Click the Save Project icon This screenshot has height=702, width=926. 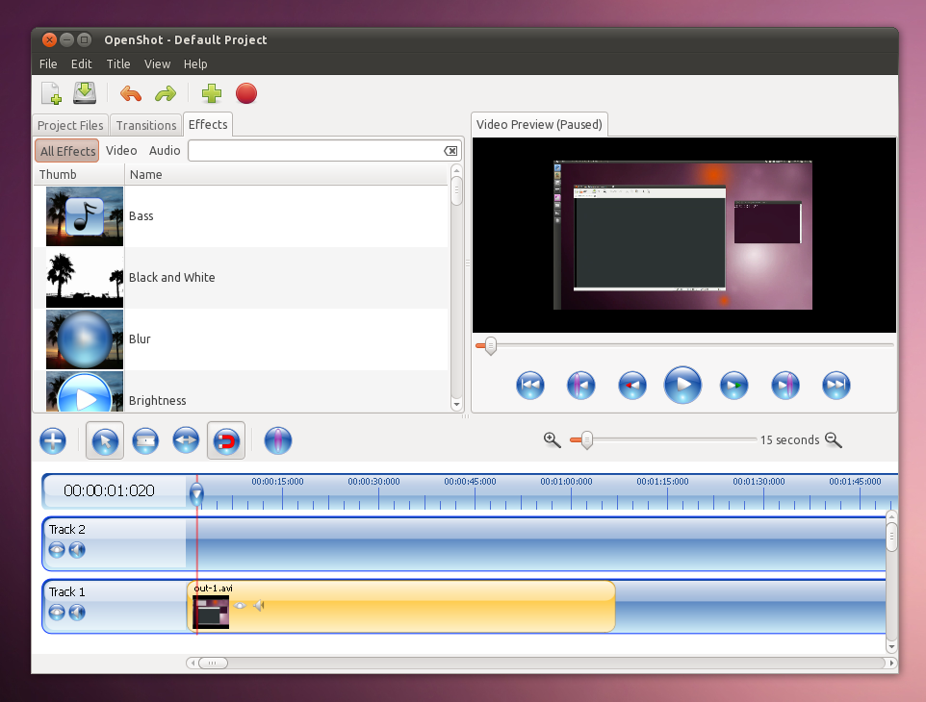pyautogui.click(x=85, y=93)
